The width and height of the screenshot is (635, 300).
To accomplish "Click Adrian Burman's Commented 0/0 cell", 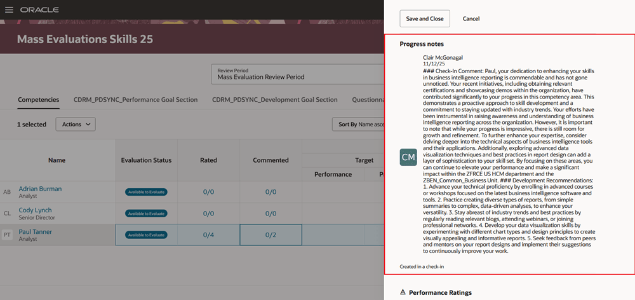I will tap(271, 192).
